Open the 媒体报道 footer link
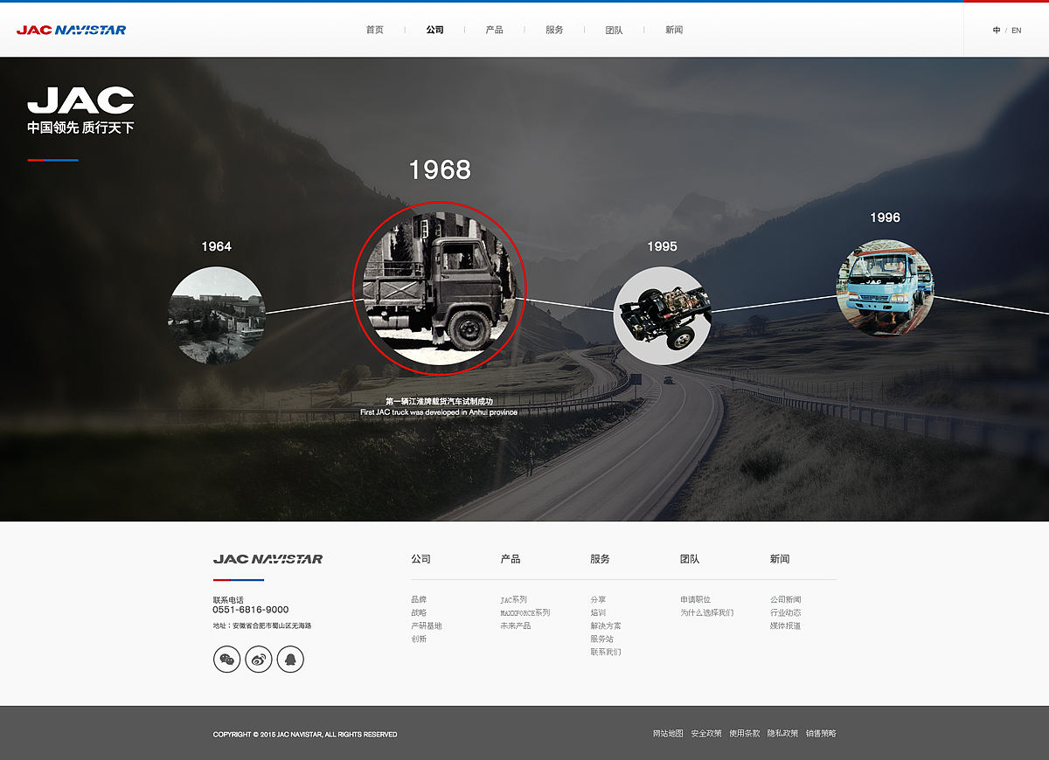This screenshot has width=1049, height=760. [x=786, y=626]
